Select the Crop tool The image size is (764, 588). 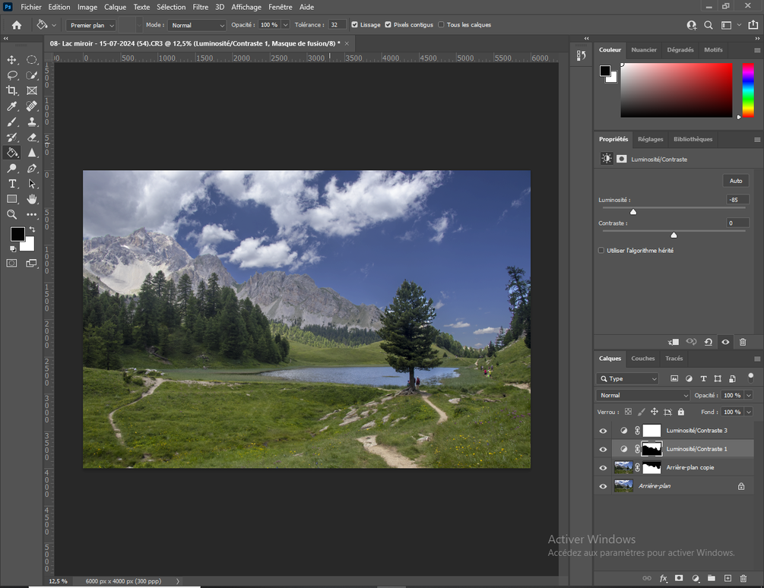tap(11, 90)
